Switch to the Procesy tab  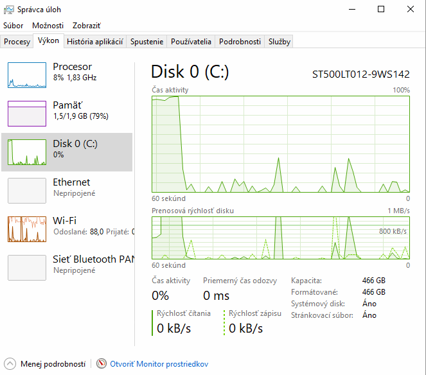point(17,42)
